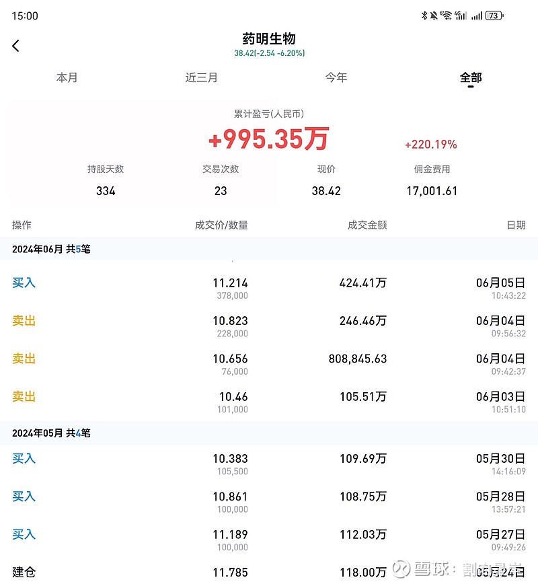Tap the Wi-Fi status icon
Image resolution: width=538 pixels, height=586 pixels.
click(x=446, y=15)
